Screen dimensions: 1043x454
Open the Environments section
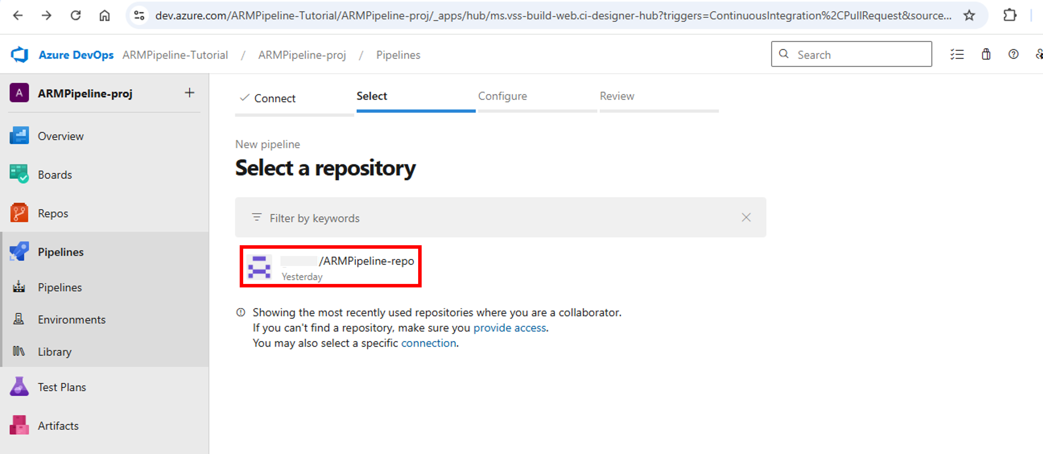point(72,319)
